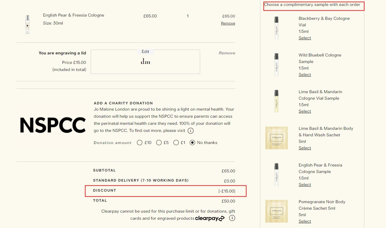The image size is (386, 228).
Task: Click the NSPCC donation info icon
Action: pyautogui.click(x=191, y=131)
